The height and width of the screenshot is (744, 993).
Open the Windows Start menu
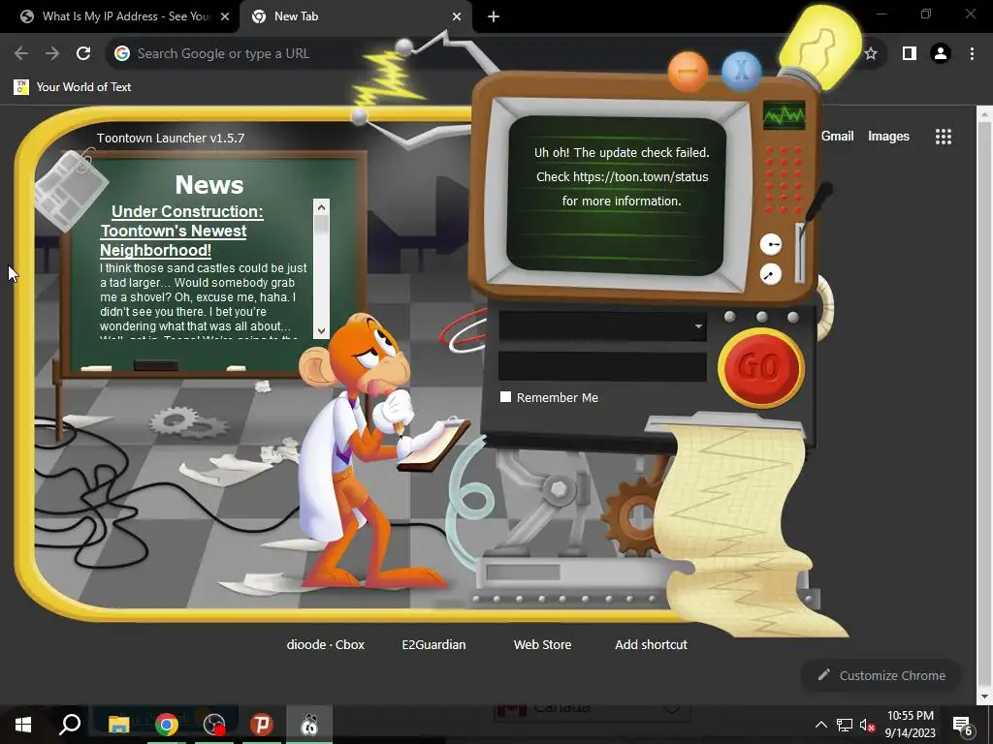23,725
